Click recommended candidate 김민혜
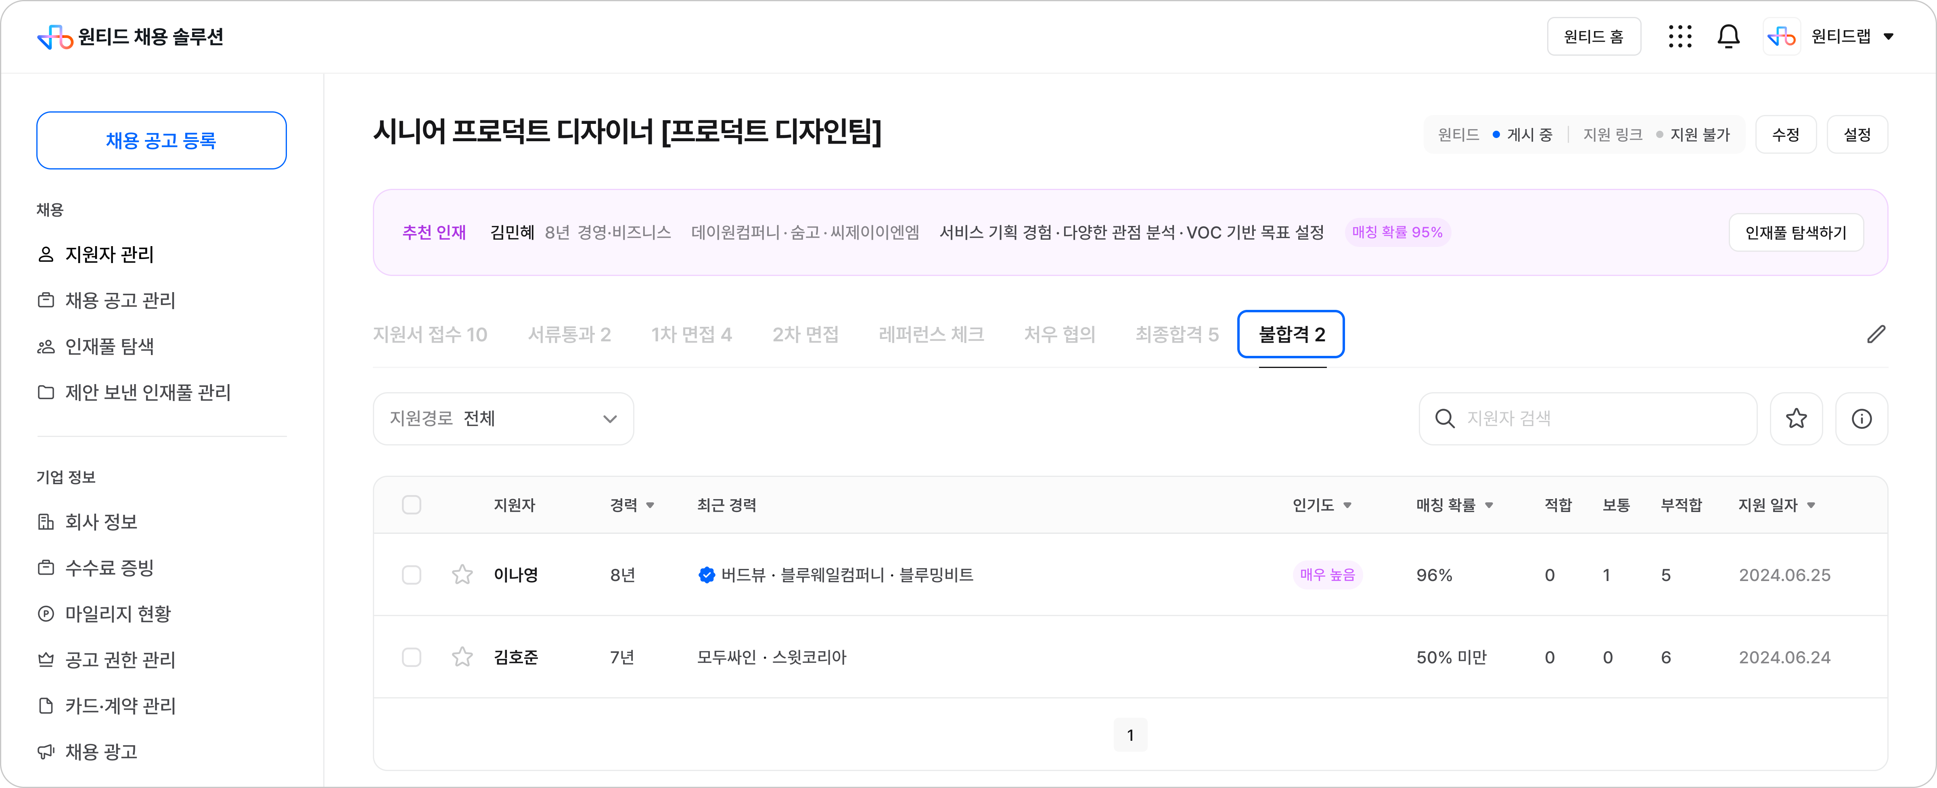Viewport: 1937px width, 788px height. point(512,232)
